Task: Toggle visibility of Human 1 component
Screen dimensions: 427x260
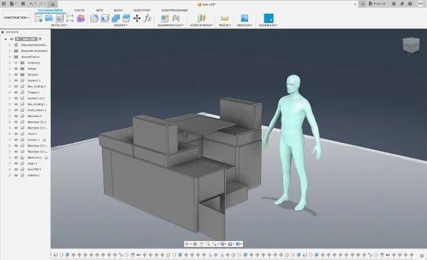Action: point(16,140)
